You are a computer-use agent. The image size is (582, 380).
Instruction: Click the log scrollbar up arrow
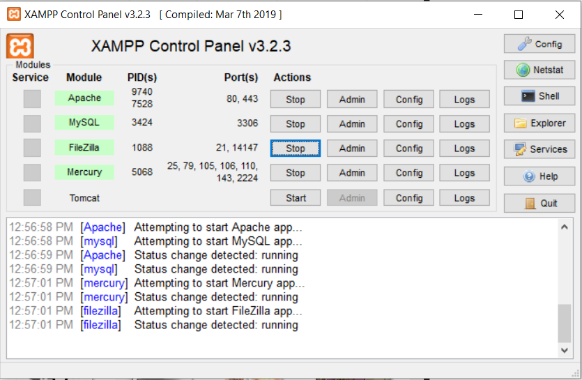tap(565, 227)
